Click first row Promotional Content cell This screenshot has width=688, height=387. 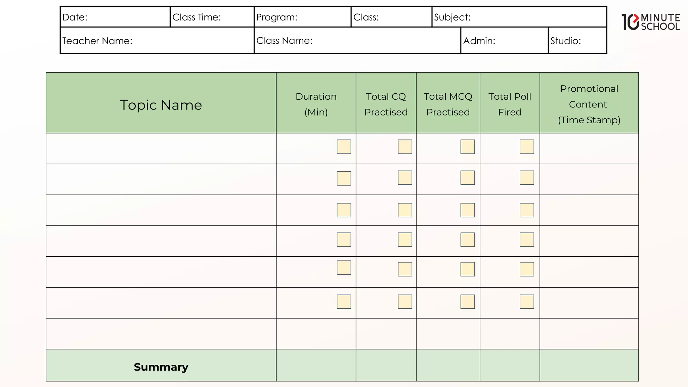[x=589, y=148]
